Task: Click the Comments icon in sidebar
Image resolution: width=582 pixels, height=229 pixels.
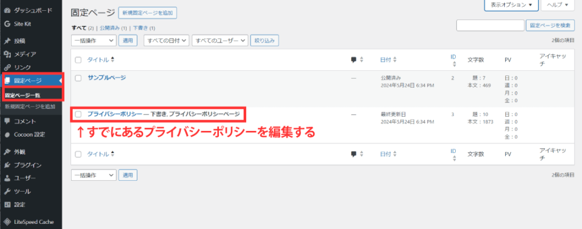Action: pos(7,121)
